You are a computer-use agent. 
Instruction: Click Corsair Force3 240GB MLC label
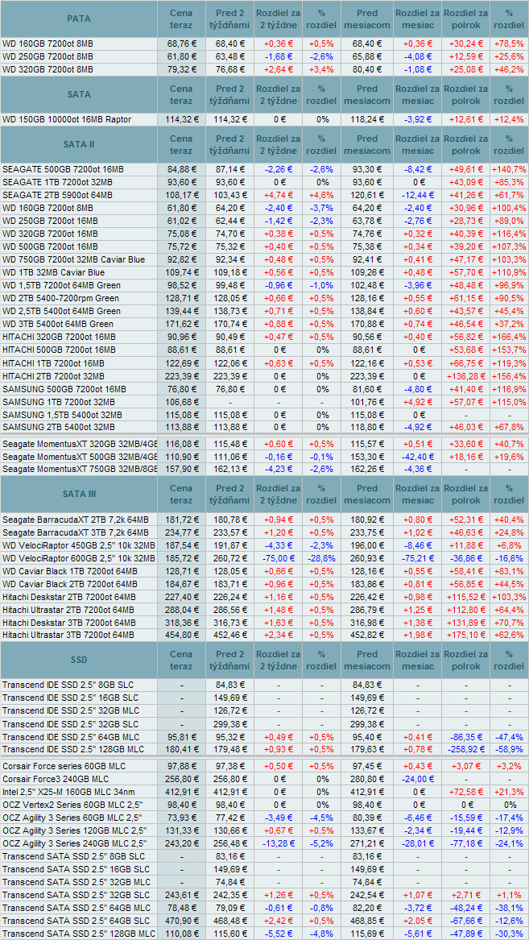(x=57, y=779)
